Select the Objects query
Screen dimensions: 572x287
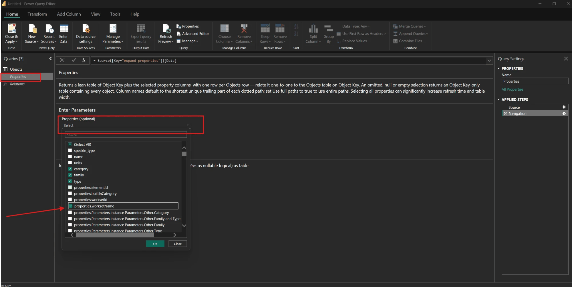coord(16,69)
